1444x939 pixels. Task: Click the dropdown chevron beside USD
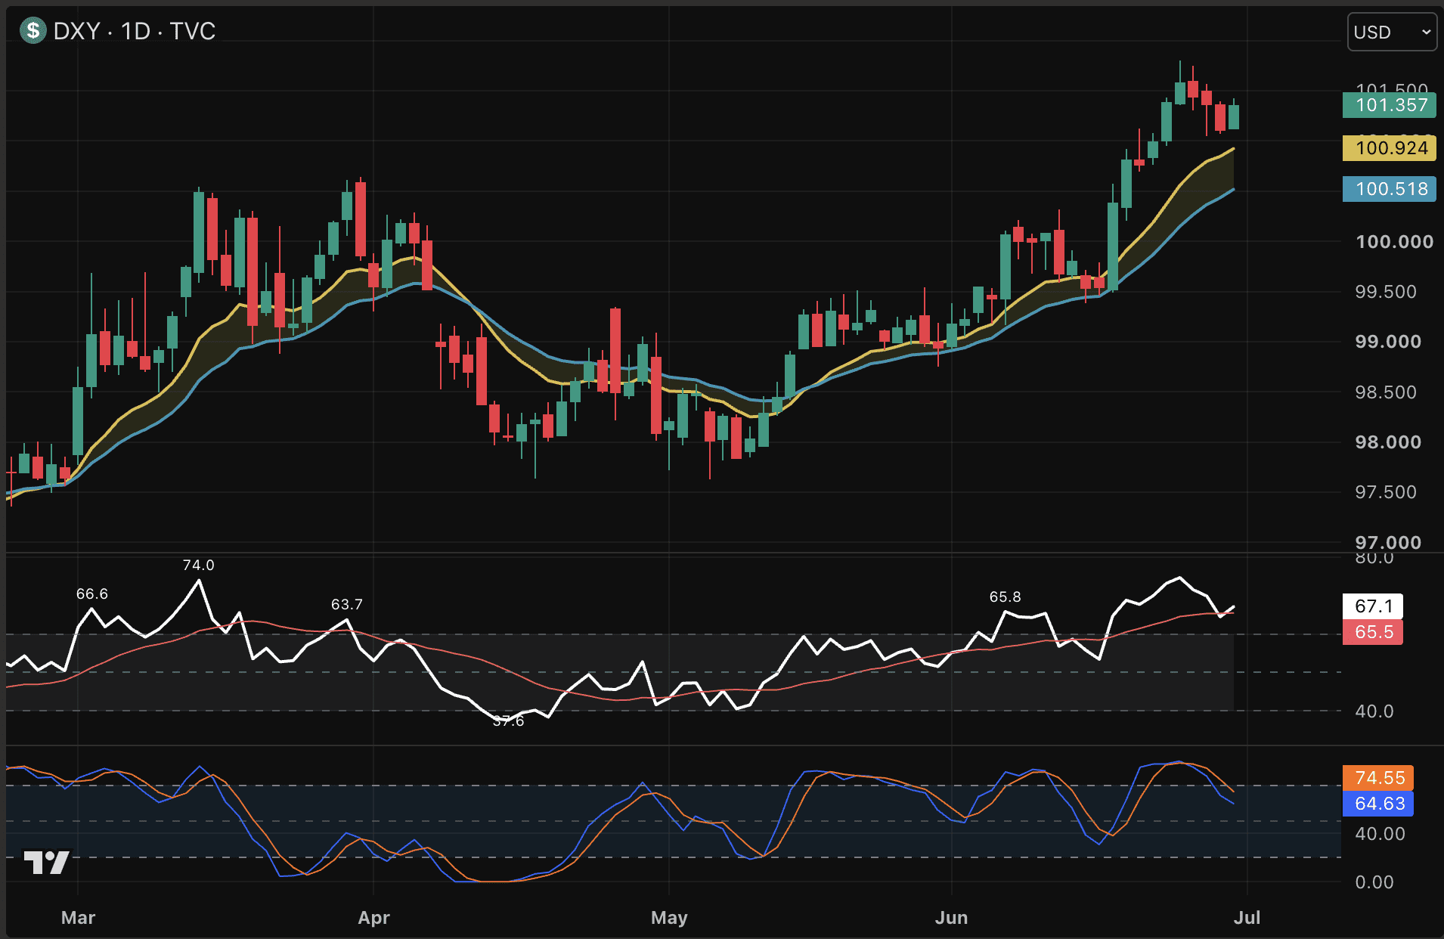(x=1426, y=33)
